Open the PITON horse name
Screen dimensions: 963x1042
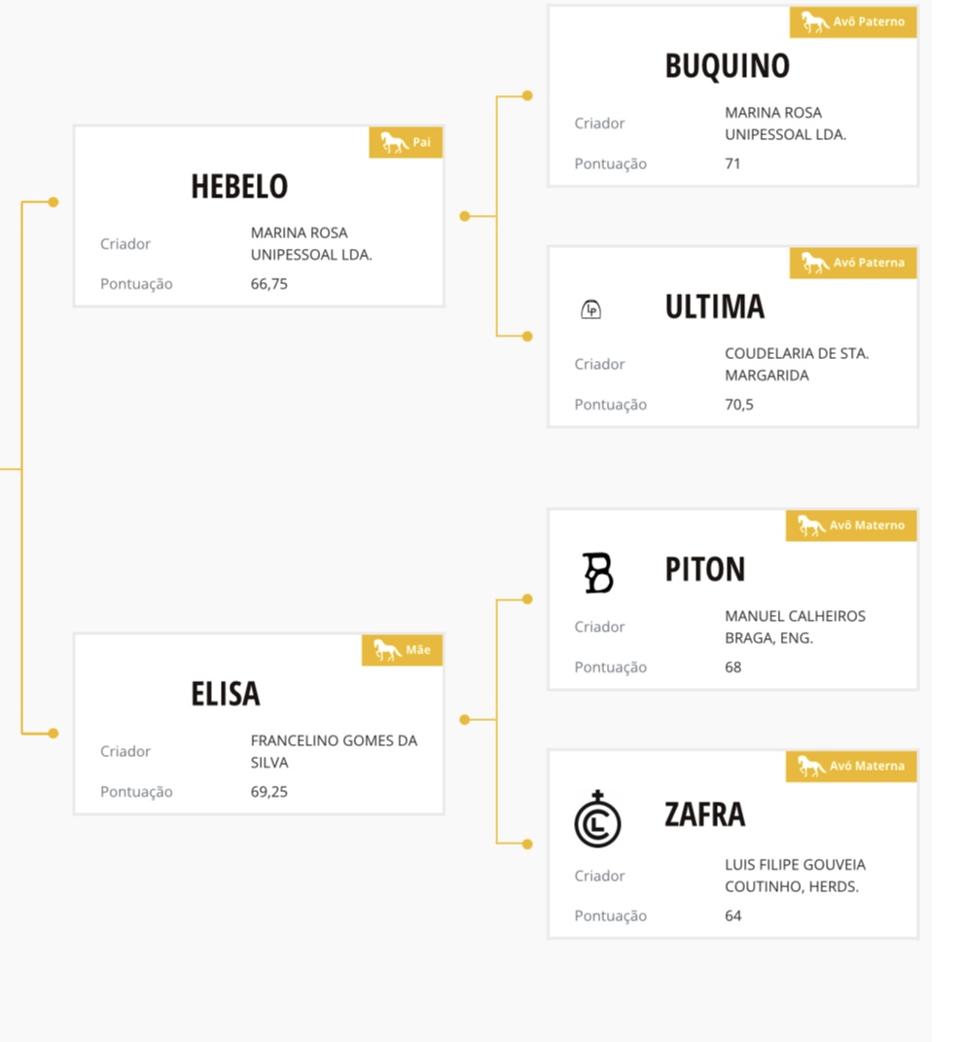pyautogui.click(x=705, y=569)
